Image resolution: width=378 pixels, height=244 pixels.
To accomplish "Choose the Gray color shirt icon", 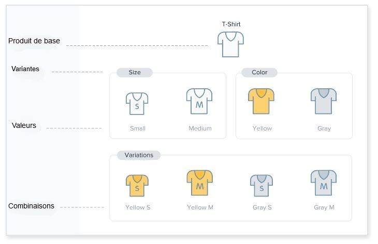I will click(x=324, y=101).
